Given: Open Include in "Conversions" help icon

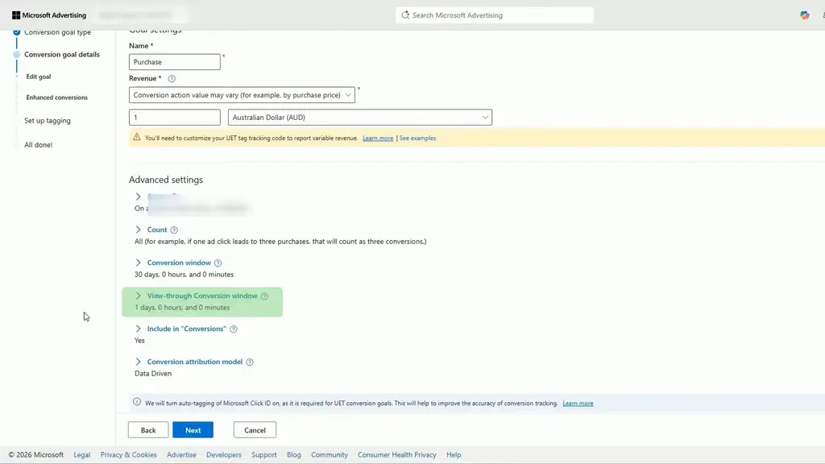Looking at the screenshot, I should (x=234, y=329).
